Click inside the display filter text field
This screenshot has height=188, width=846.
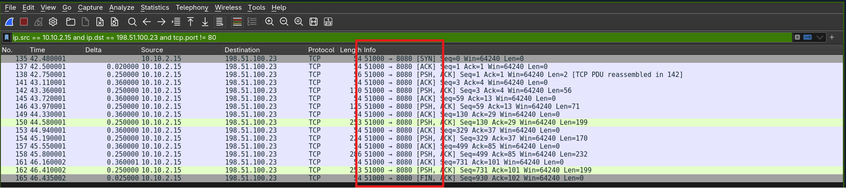pos(401,38)
